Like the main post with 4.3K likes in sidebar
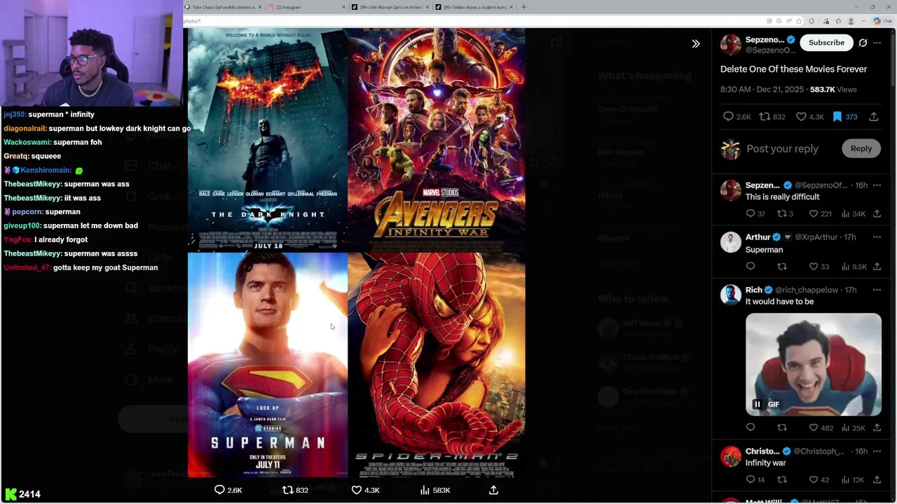The image size is (897, 504). point(809,117)
